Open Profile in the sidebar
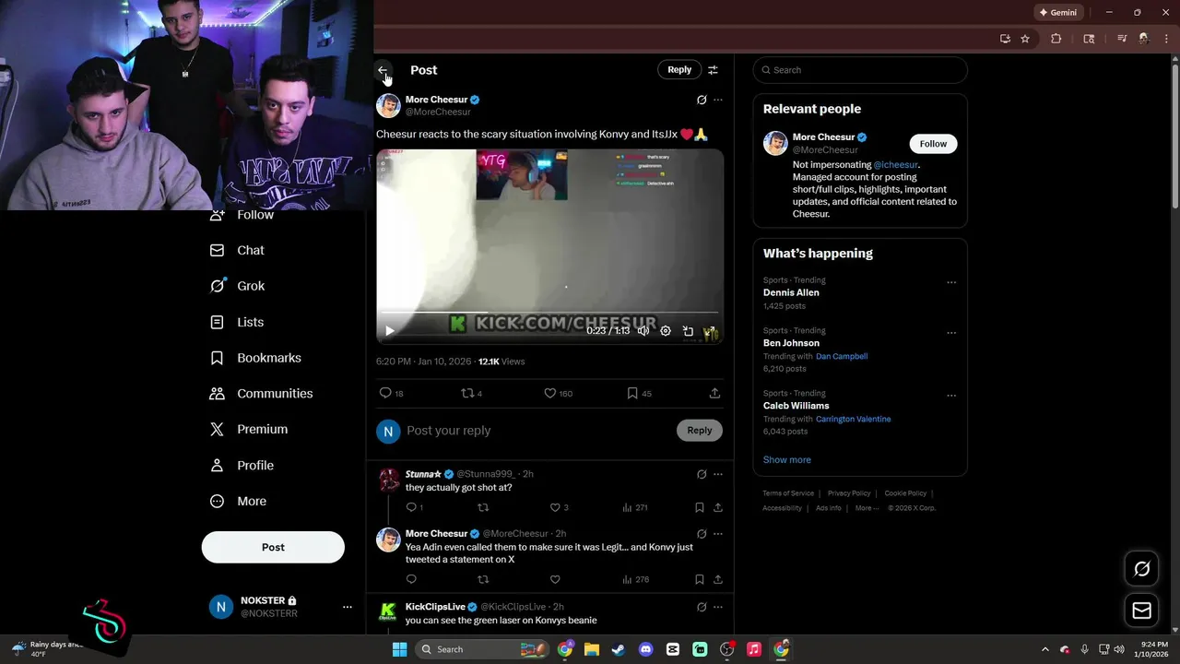Image resolution: width=1180 pixels, height=664 pixels. click(242, 466)
